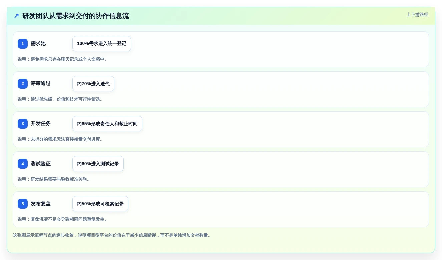Click the 评审通过 step name
This screenshot has width=442, height=260.
click(x=41, y=84)
